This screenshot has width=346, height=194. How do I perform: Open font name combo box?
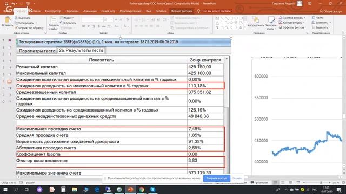(92, 20)
